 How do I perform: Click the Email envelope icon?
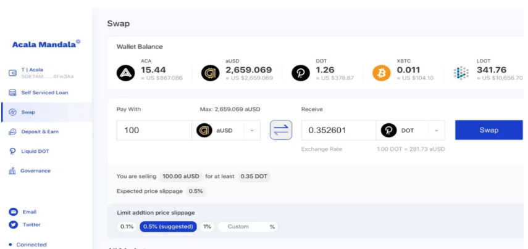point(13,212)
